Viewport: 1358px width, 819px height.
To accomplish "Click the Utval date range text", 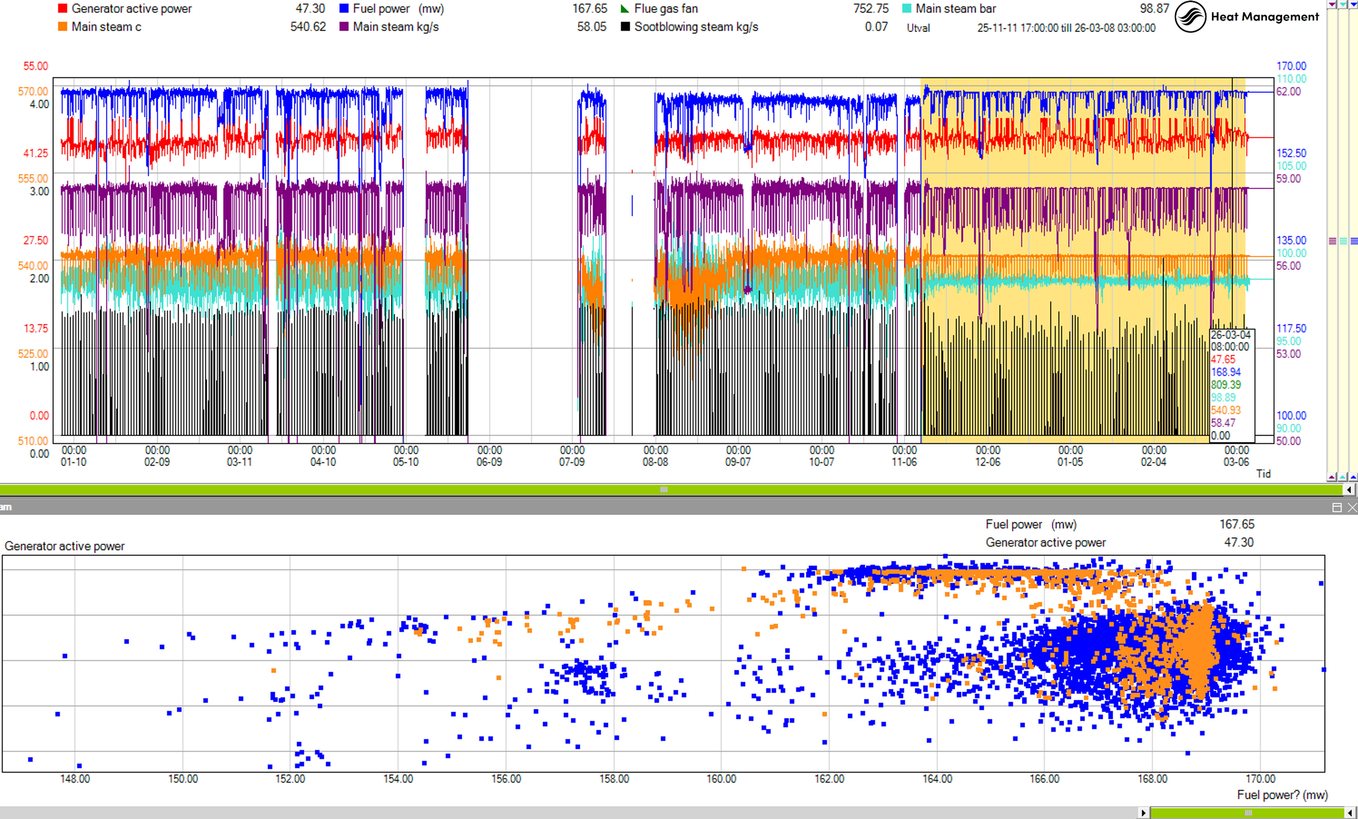I will click(x=1066, y=28).
